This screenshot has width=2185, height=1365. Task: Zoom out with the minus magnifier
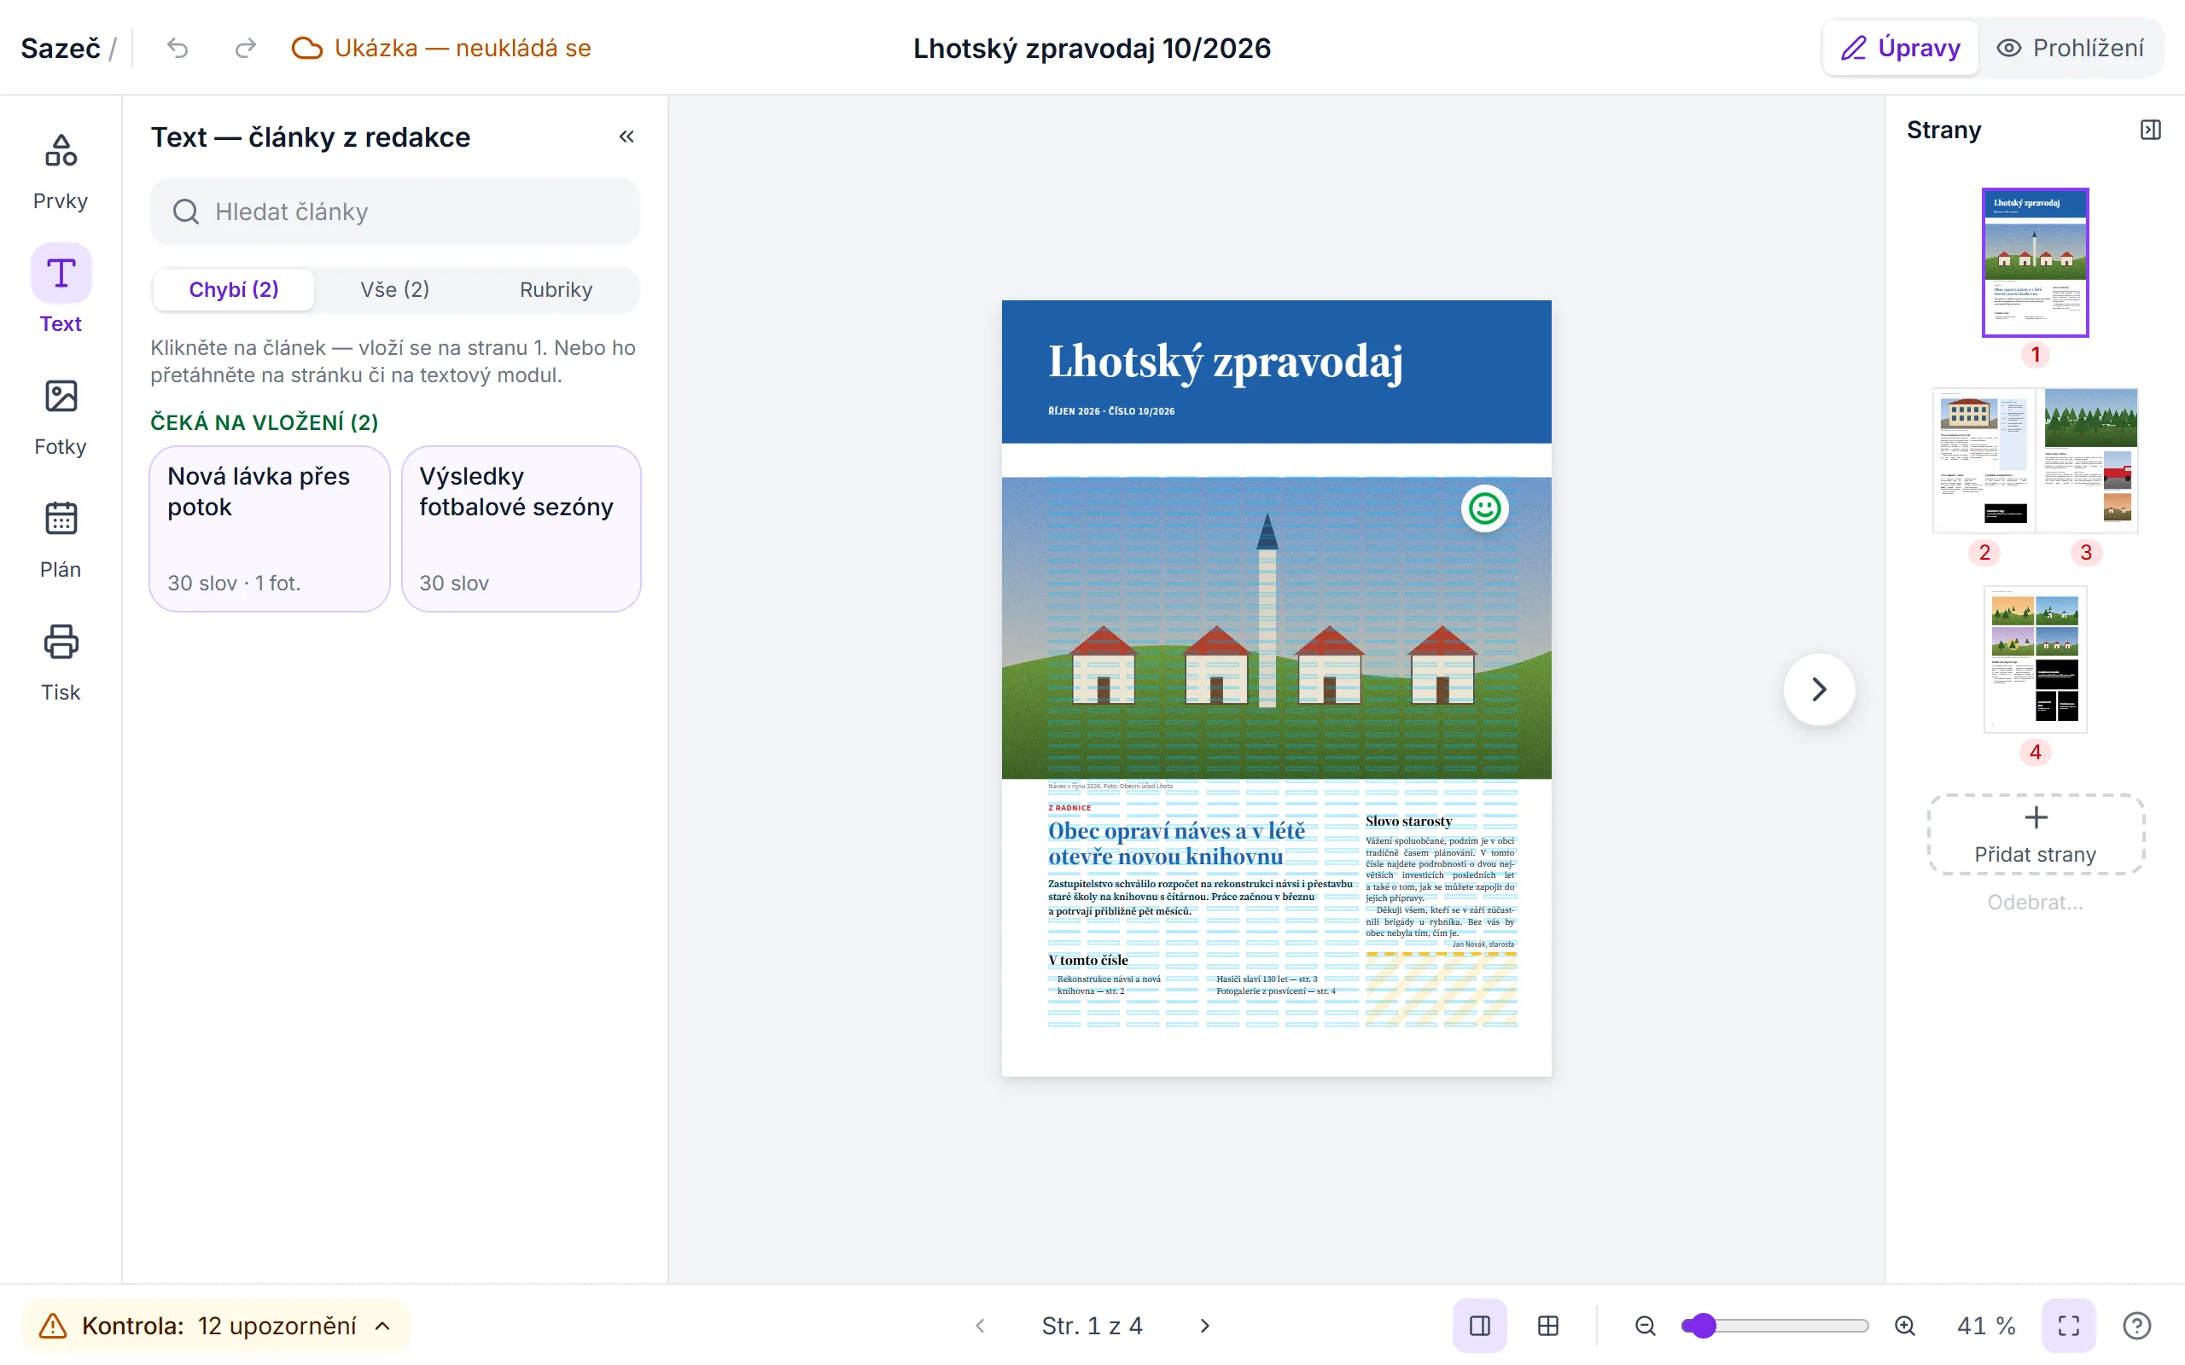pyautogui.click(x=1645, y=1325)
